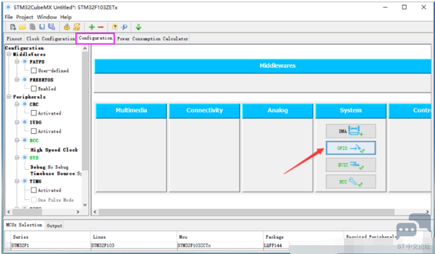Collapse the green RCC tree node
The width and height of the screenshot is (435, 254).
click(17, 140)
